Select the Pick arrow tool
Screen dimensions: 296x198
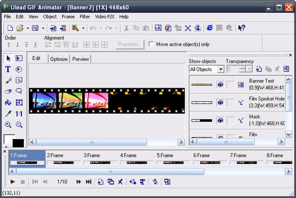pos(8,58)
